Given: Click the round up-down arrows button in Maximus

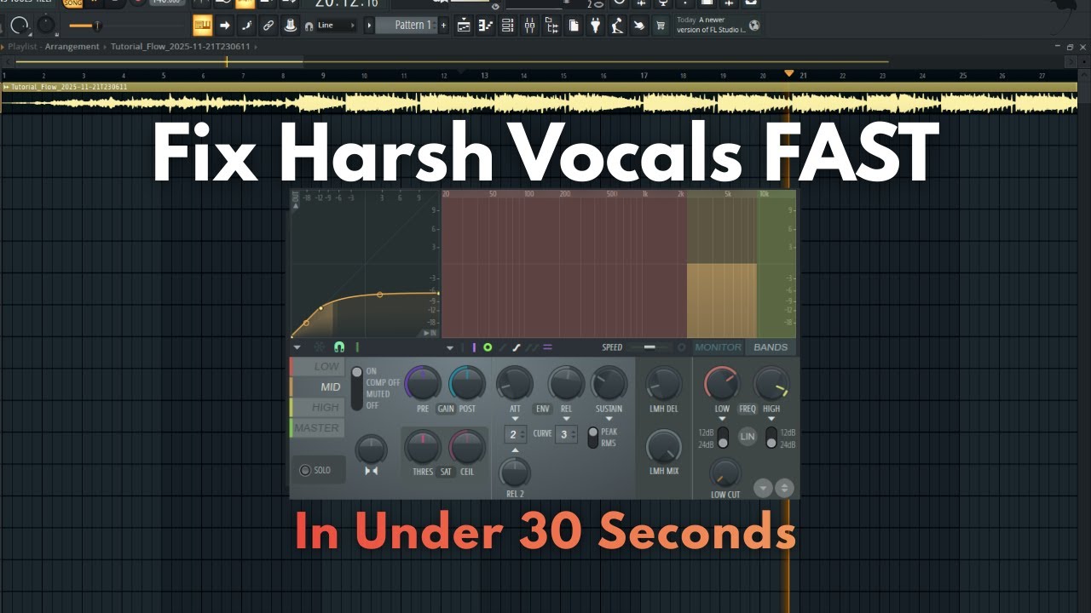Looking at the screenshot, I should [784, 488].
